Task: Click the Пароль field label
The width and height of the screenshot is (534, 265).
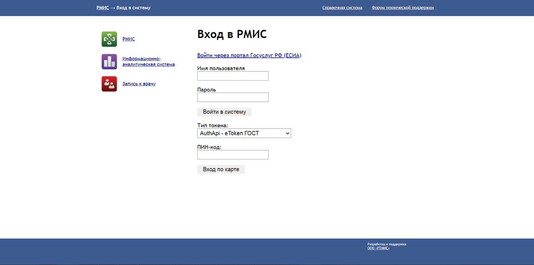Action: (207, 90)
